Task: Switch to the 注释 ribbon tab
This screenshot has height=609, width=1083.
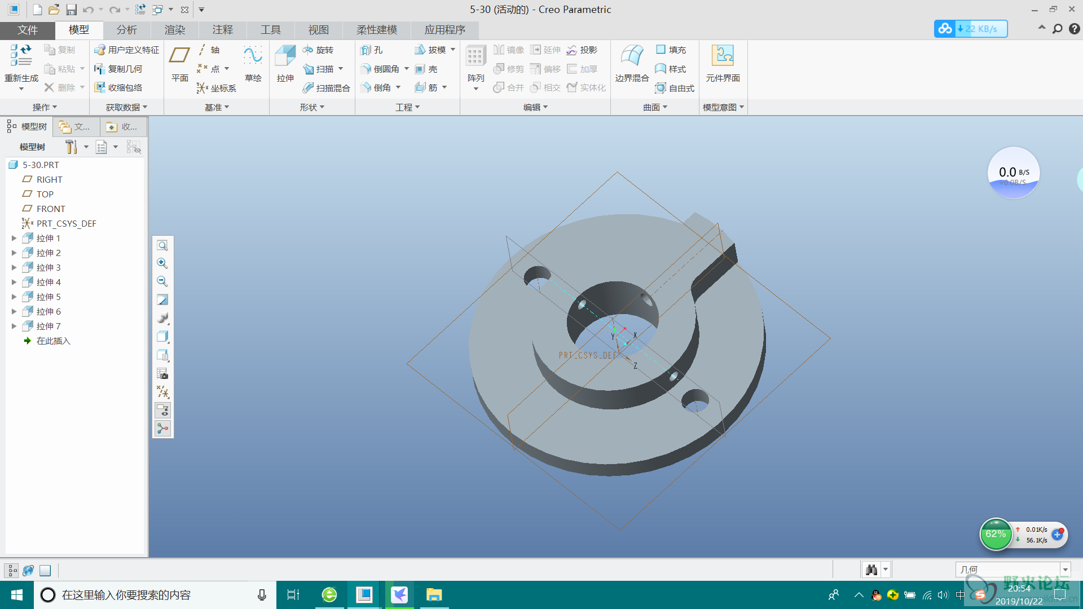Action: pos(222,30)
